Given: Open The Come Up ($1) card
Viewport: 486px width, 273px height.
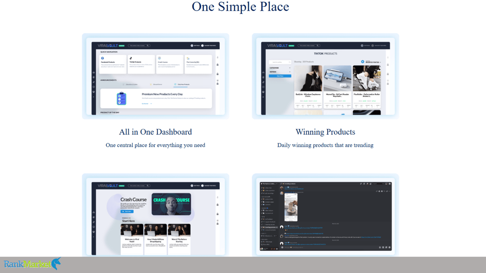Looking at the screenshot, I should tap(198, 64).
